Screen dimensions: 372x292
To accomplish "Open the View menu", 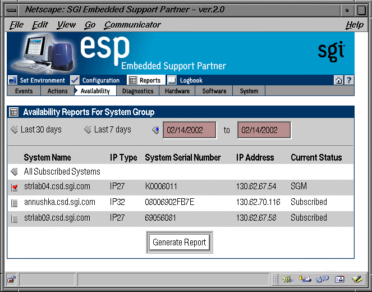I will click(x=66, y=25).
